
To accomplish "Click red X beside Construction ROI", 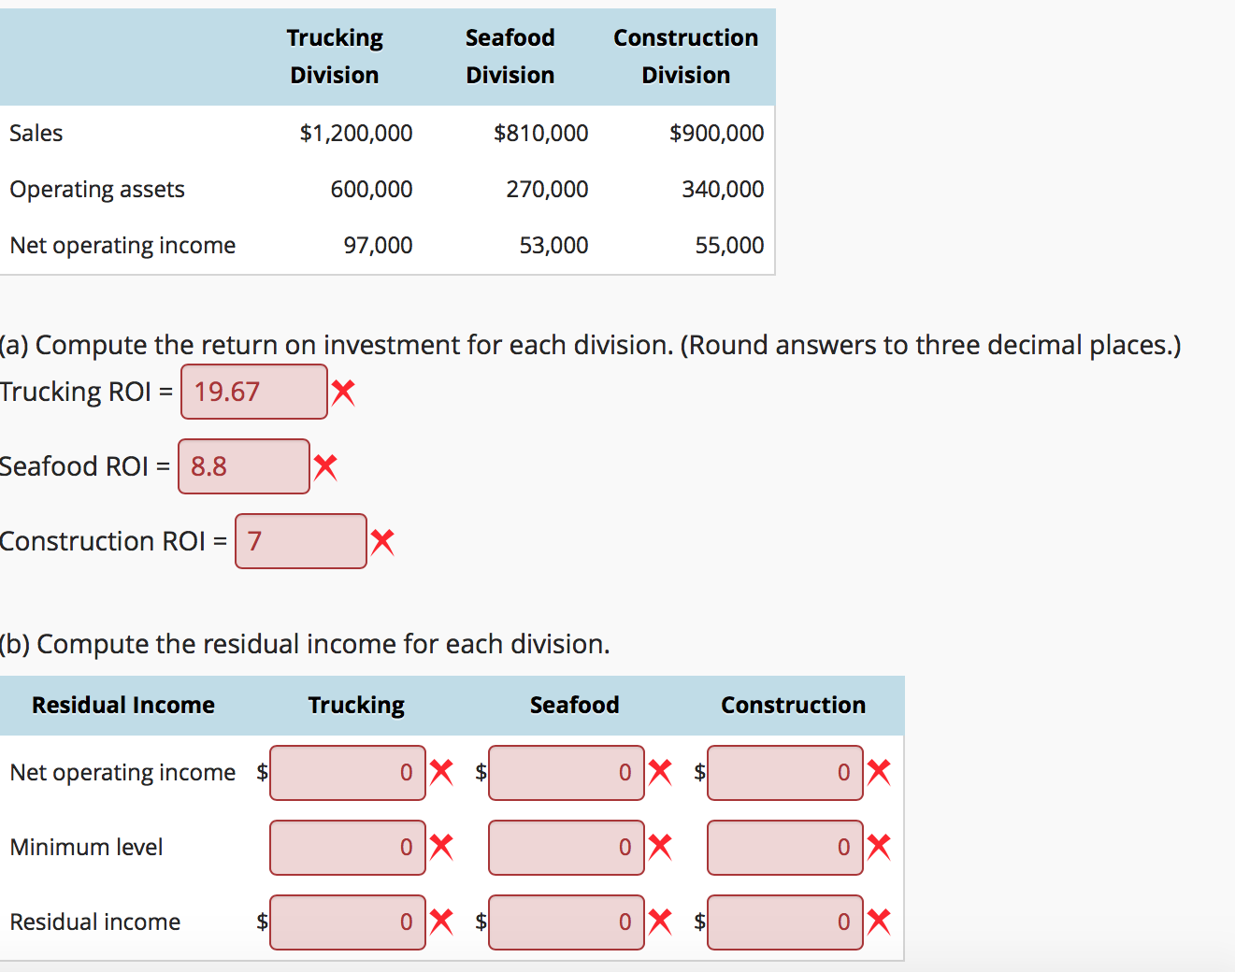I will tap(382, 541).
